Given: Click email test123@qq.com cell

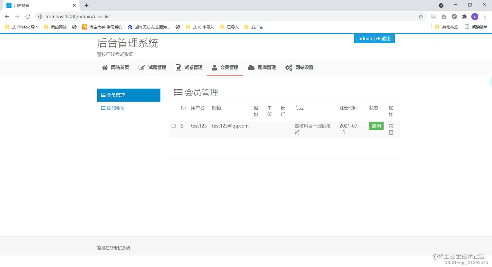Looking at the screenshot, I should click(230, 126).
